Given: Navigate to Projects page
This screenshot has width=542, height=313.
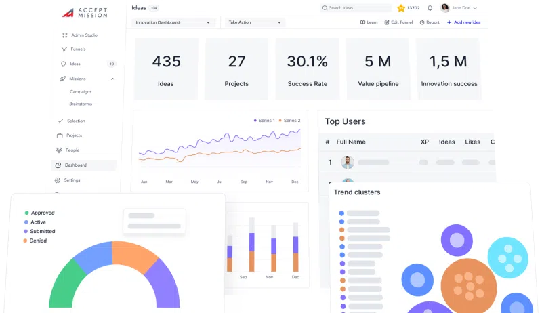Looking at the screenshot, I should point(74,135).
